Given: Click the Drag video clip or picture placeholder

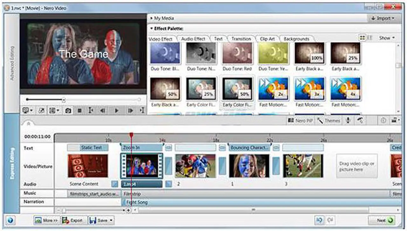Looking at the screenshot, I should point(357,166).
